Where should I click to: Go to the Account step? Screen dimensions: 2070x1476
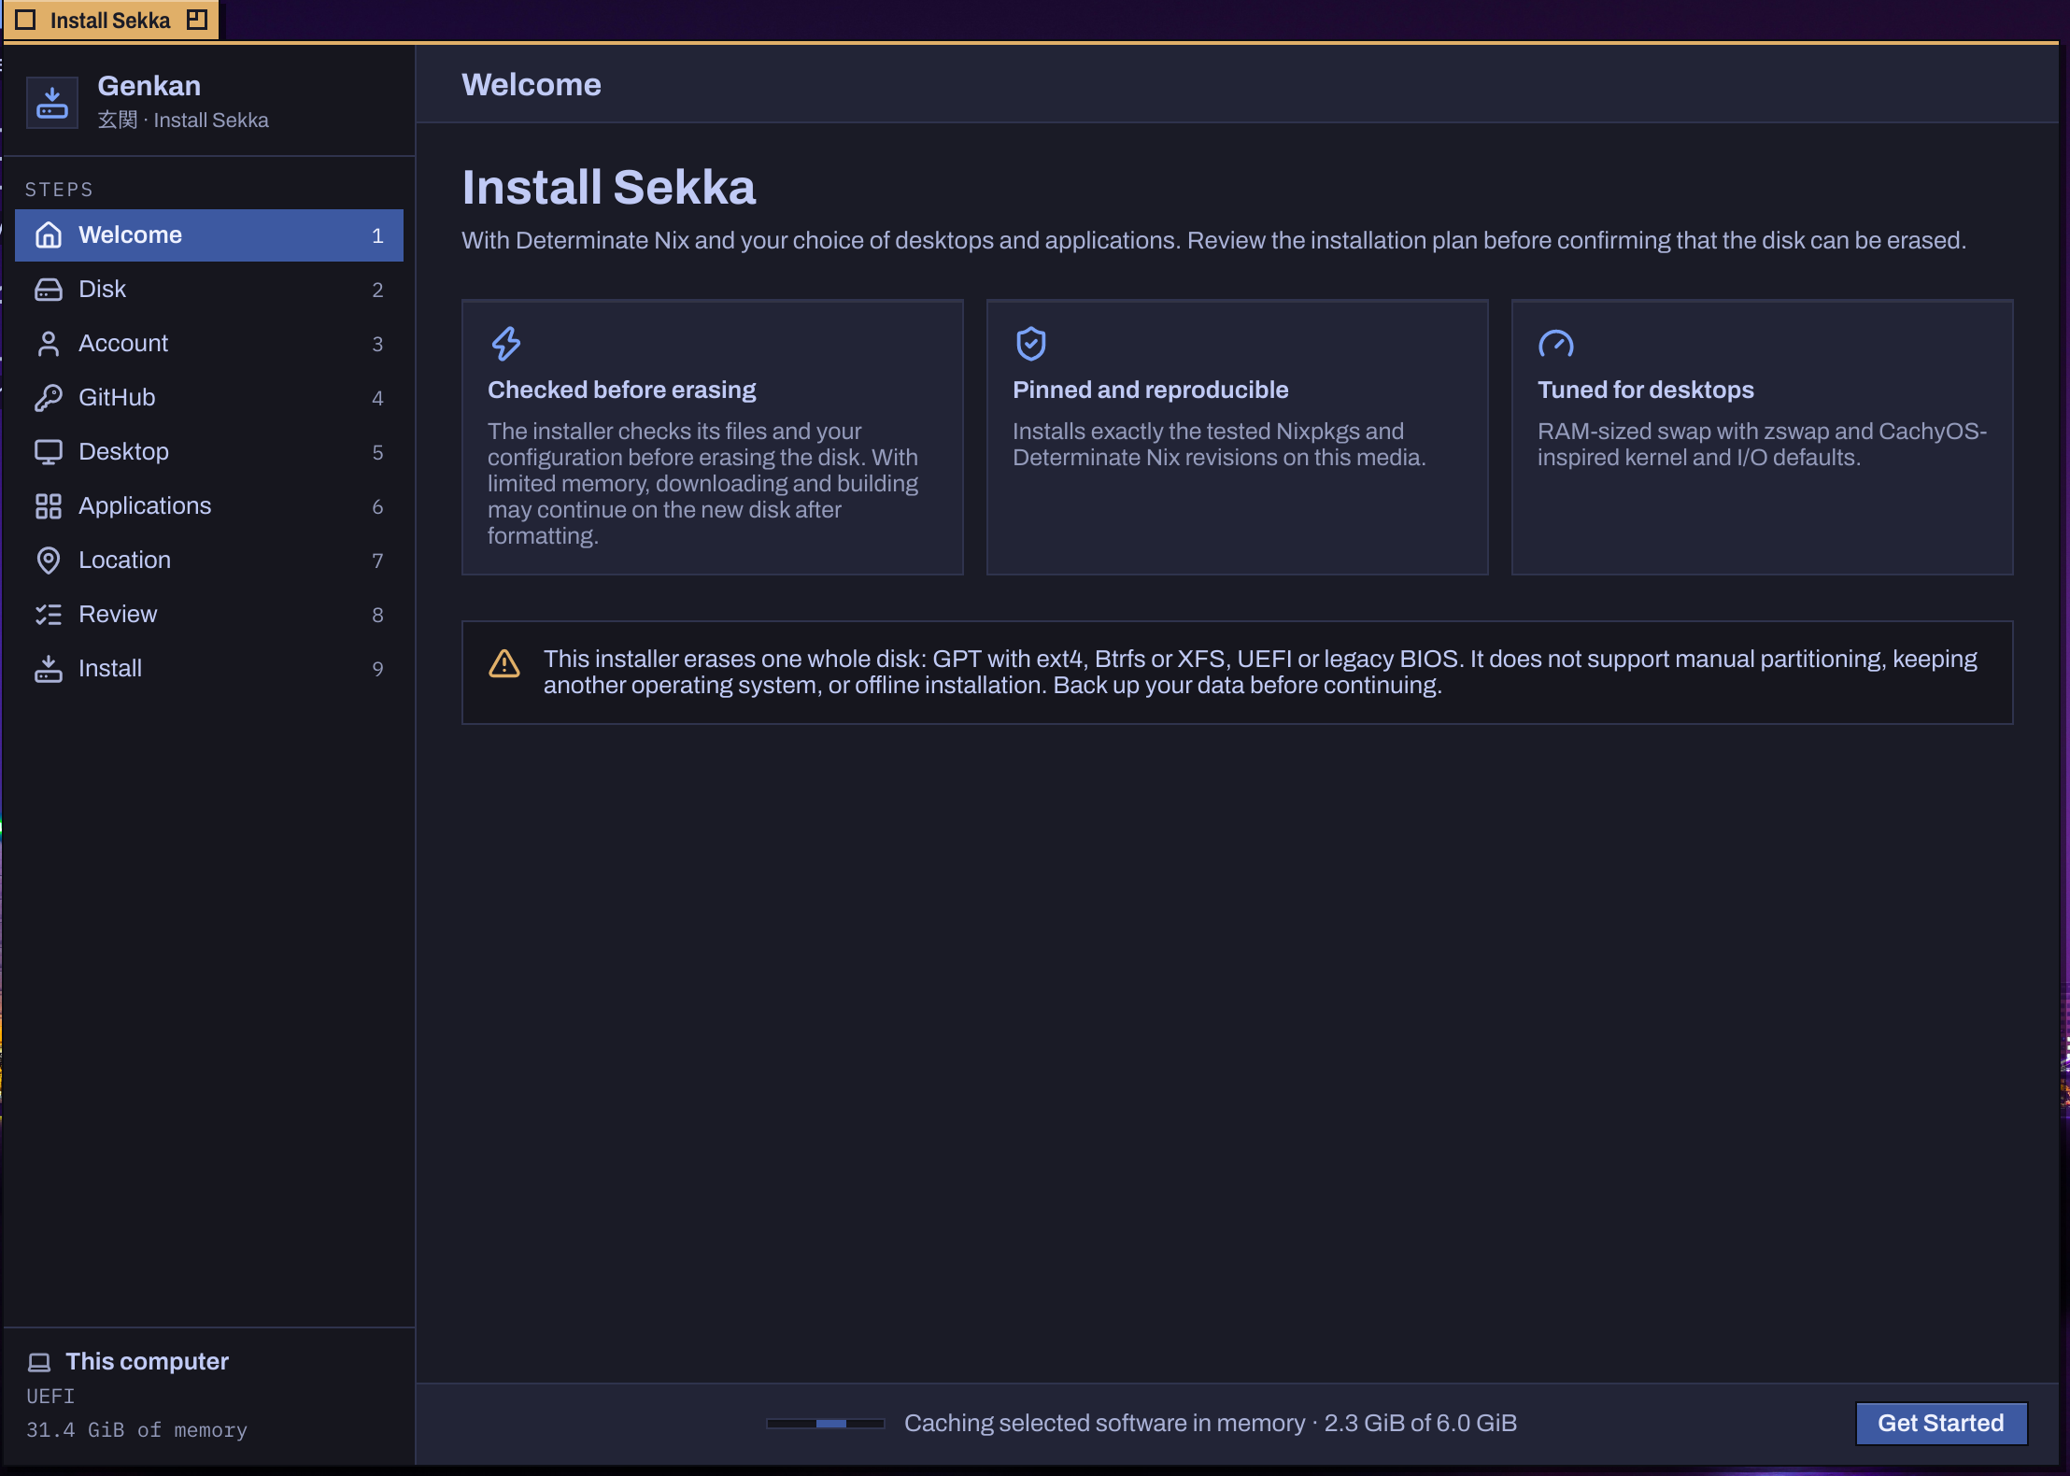click(209, 344)
